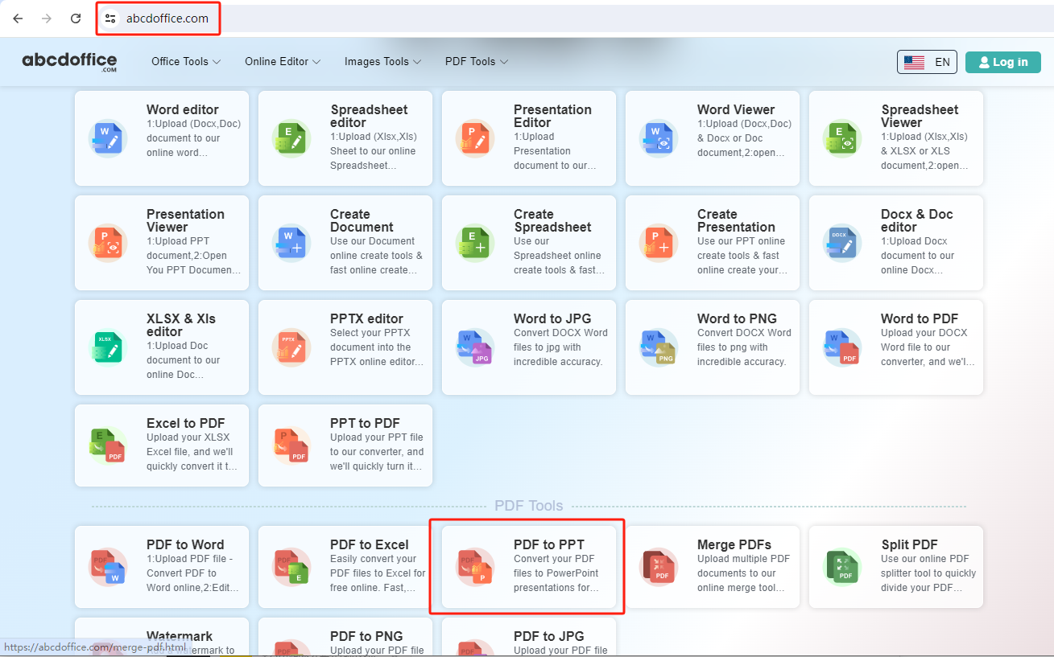This screenshot has width=1054, height=657.
Task: Open the Word Viewer title link
Action: point(736,109)
